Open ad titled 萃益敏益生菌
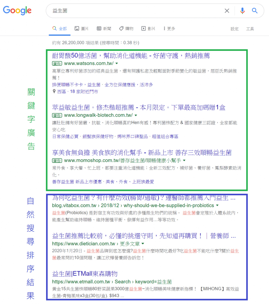This screenshot has width=269, height=304. tap(139, 107)
